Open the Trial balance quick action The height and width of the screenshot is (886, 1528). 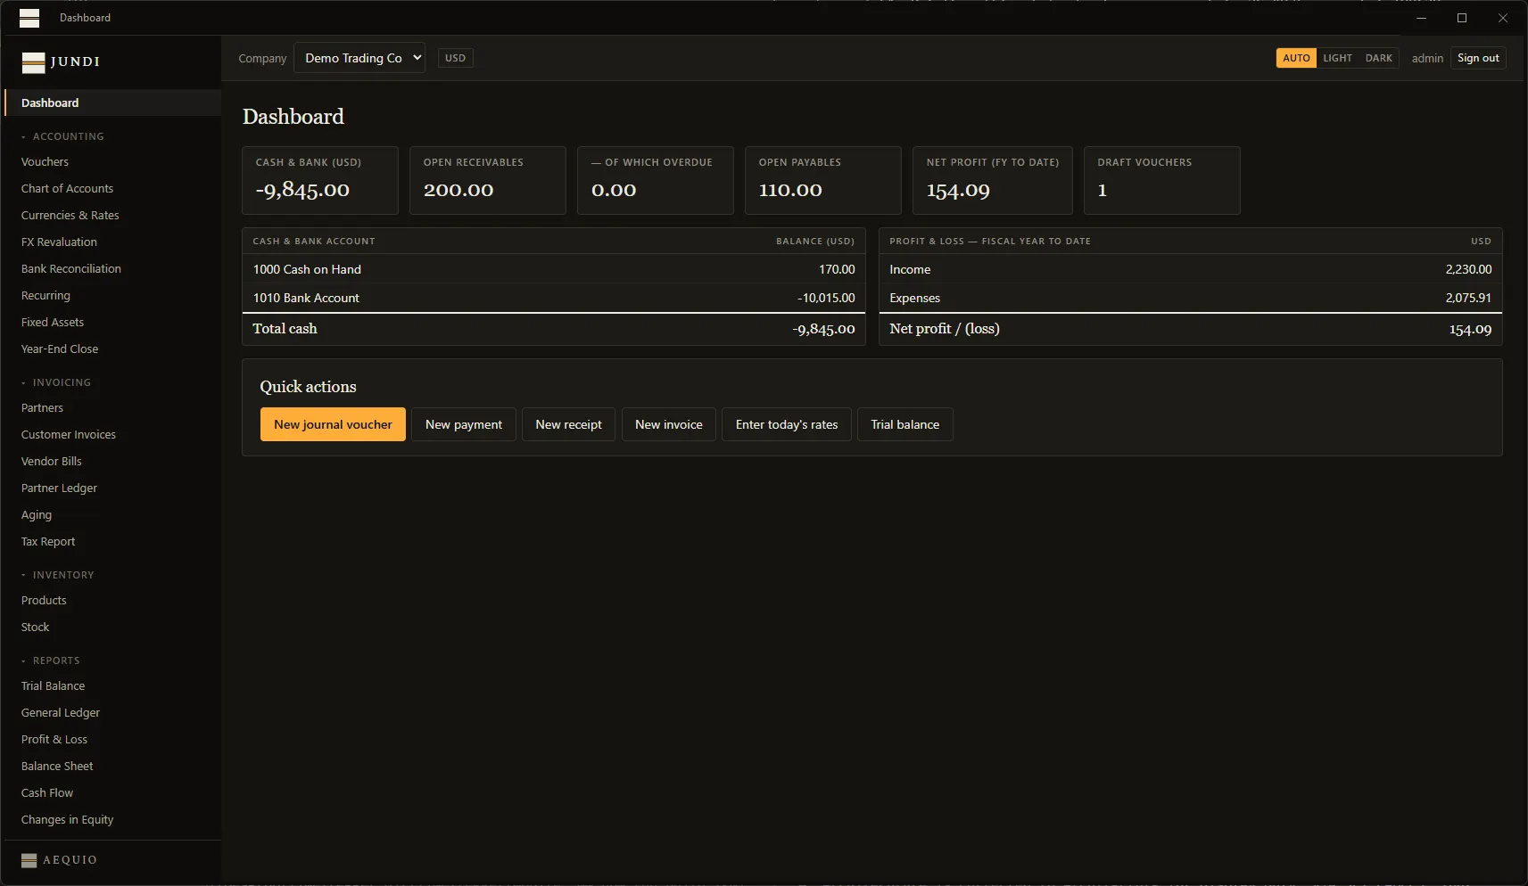pyautogui.click(x=905, y=424)
